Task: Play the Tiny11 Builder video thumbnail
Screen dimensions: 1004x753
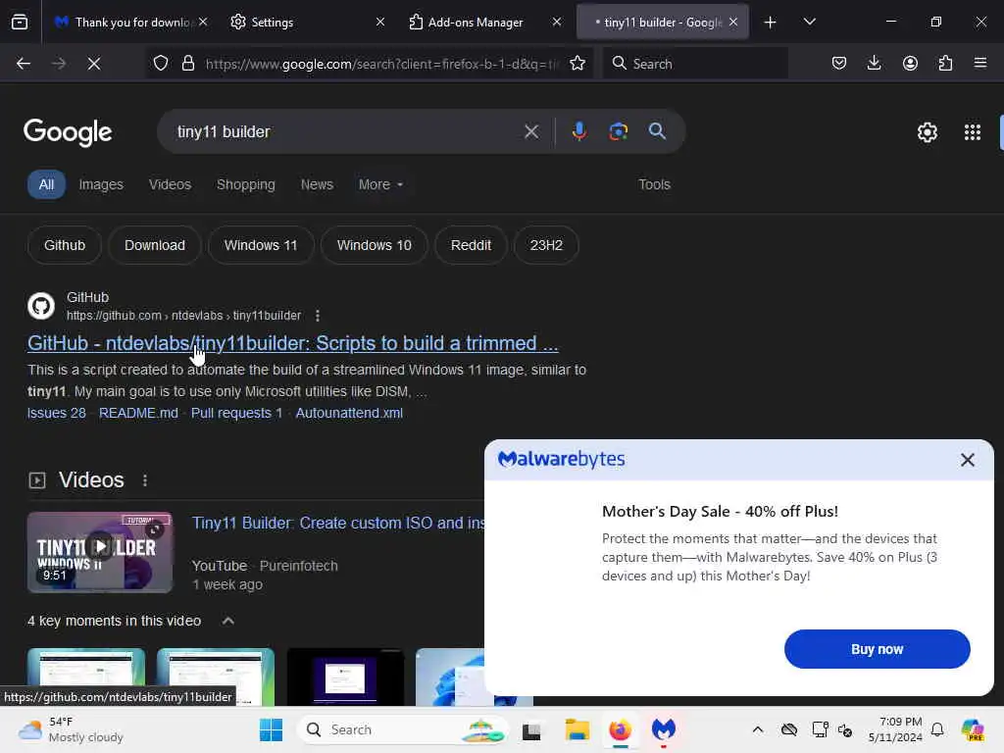Action: 100,552
